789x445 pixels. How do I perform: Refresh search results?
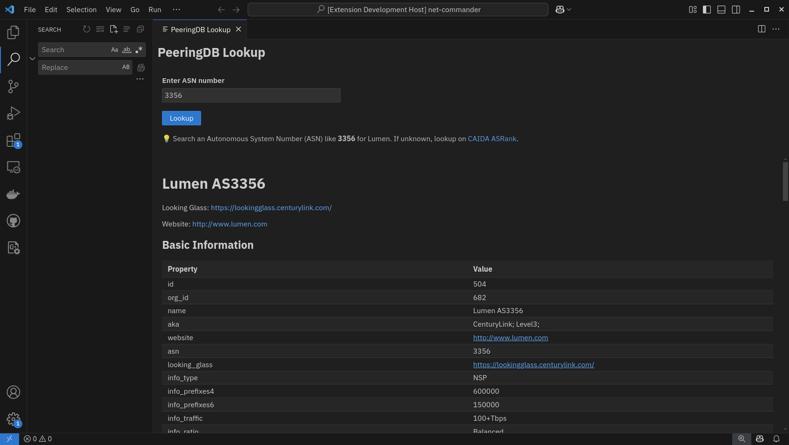pyautogui.click(x=87, y=29)
